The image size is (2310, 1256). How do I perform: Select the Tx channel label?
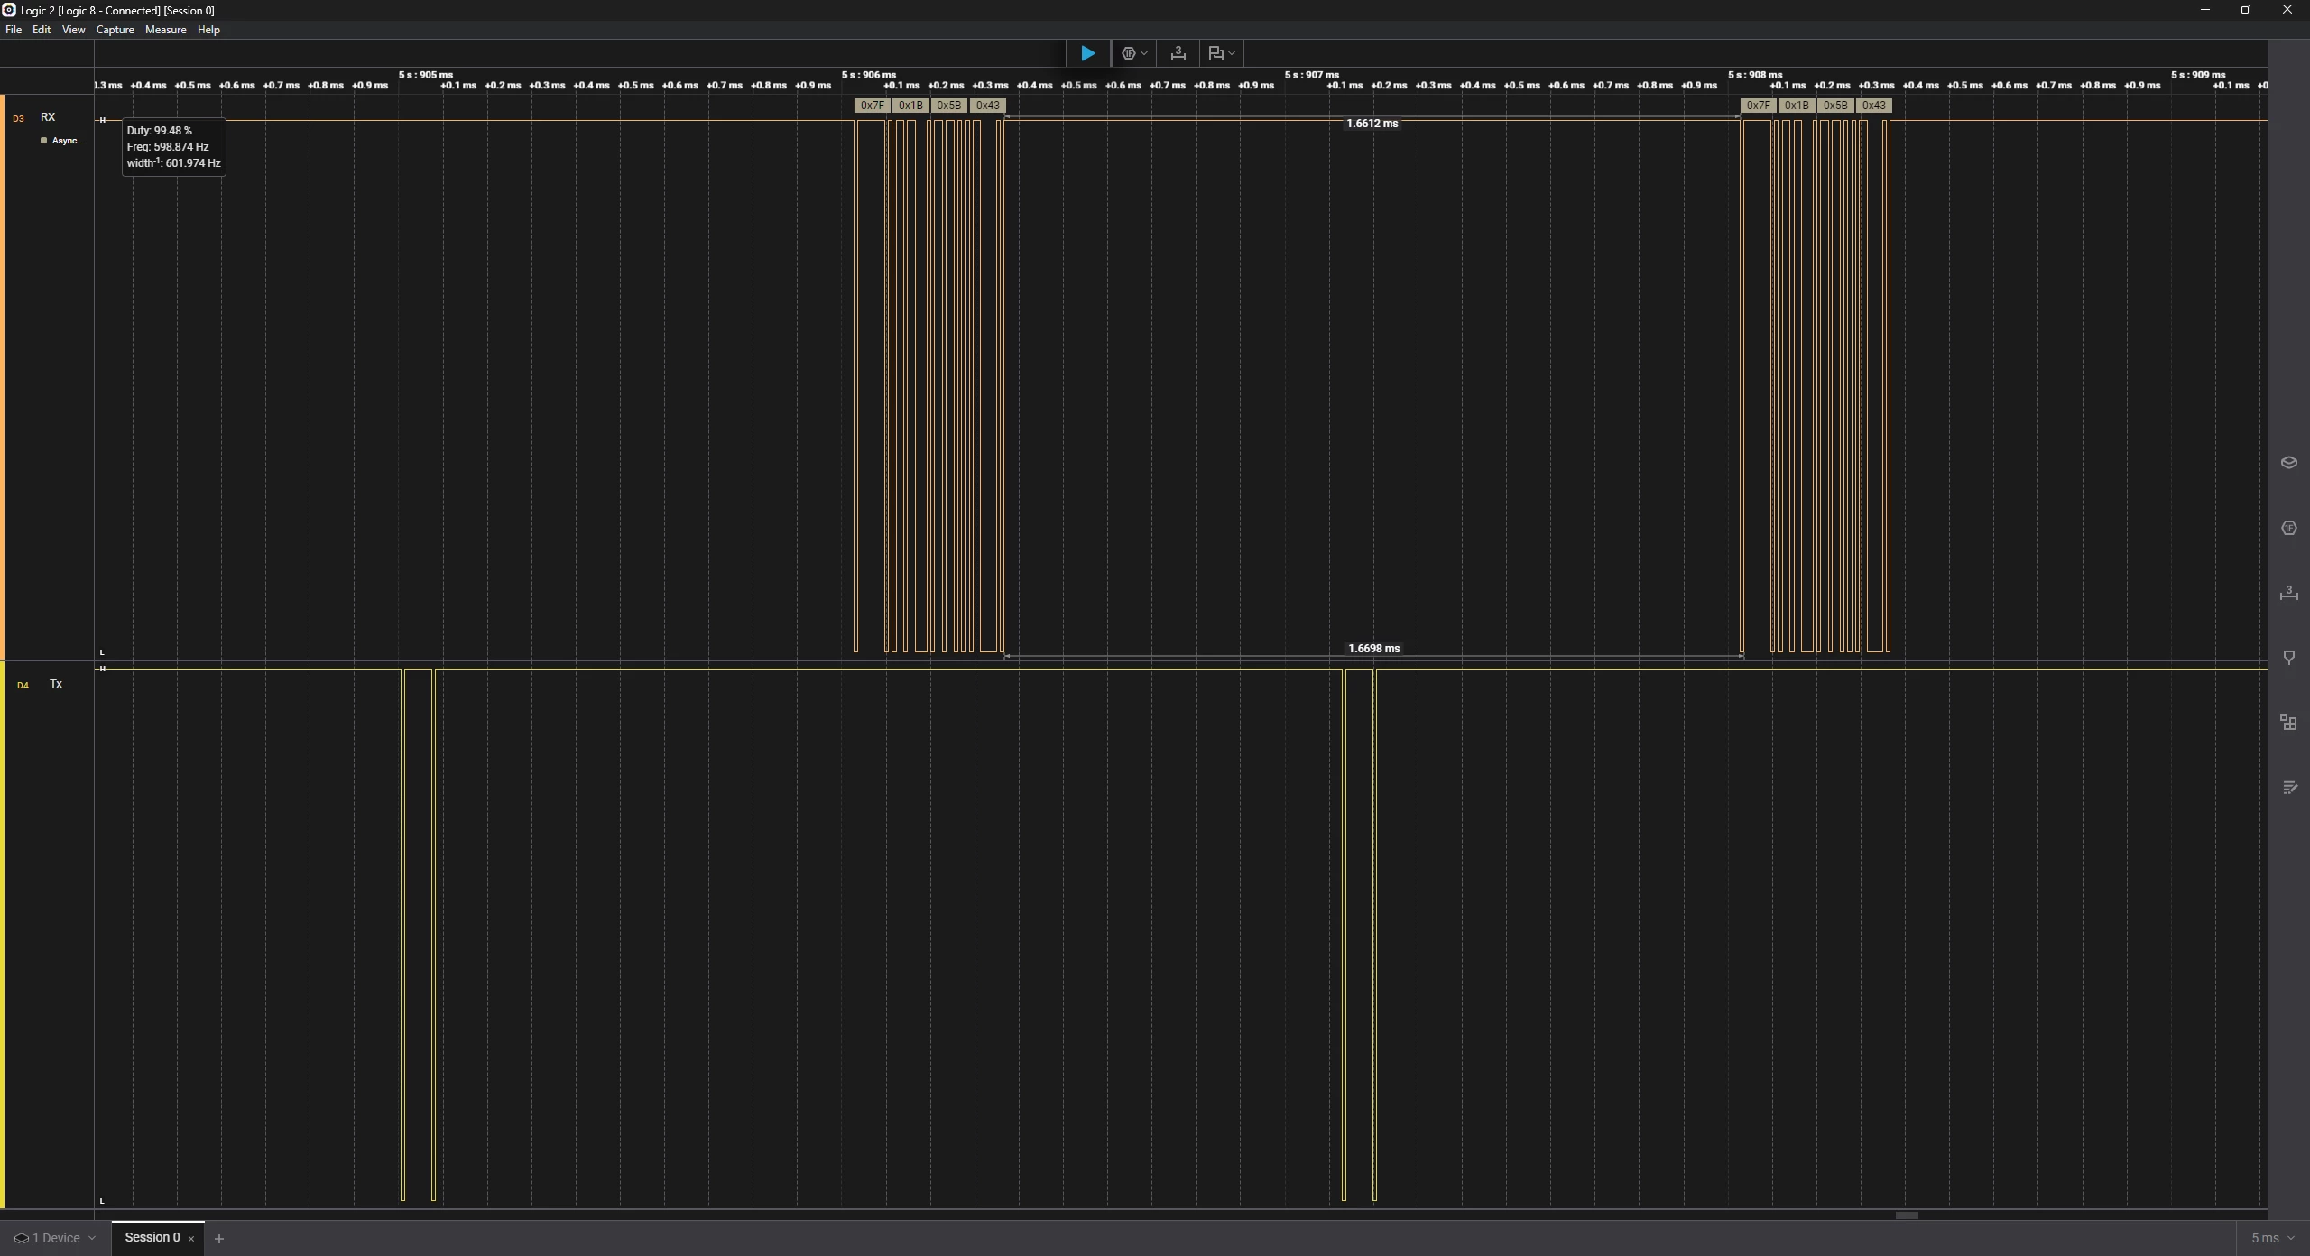[56, 684]
